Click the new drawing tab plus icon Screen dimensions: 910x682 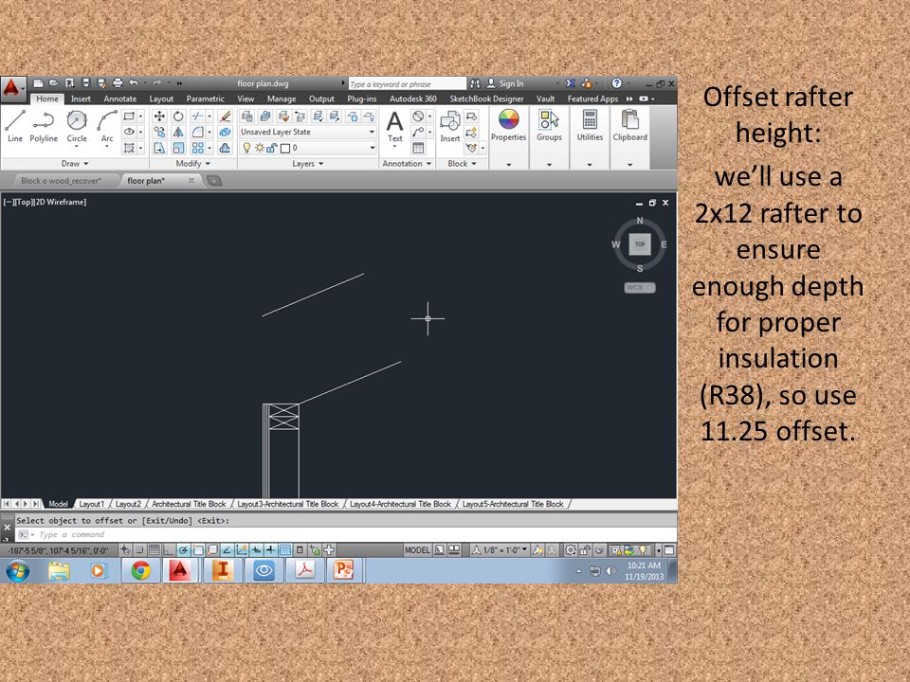(x=214, y=181)
